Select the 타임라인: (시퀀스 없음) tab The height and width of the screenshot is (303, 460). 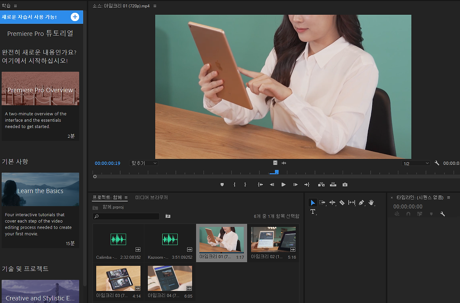tap(420, 198)
